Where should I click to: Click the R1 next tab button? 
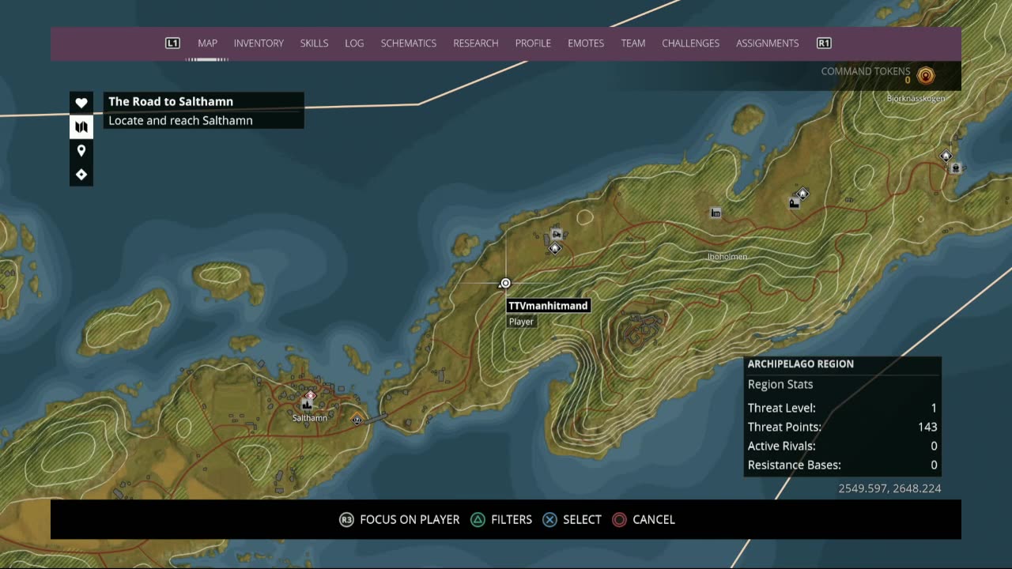pyautogui.click(x=824, y=43)
